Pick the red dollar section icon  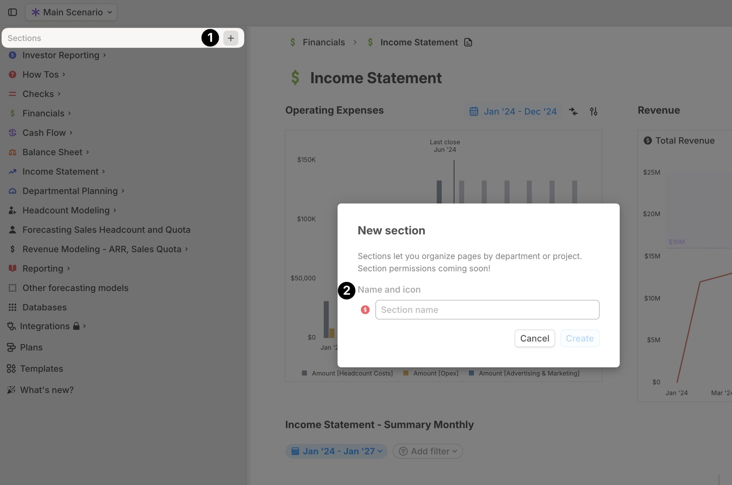[x=365, y=310]
